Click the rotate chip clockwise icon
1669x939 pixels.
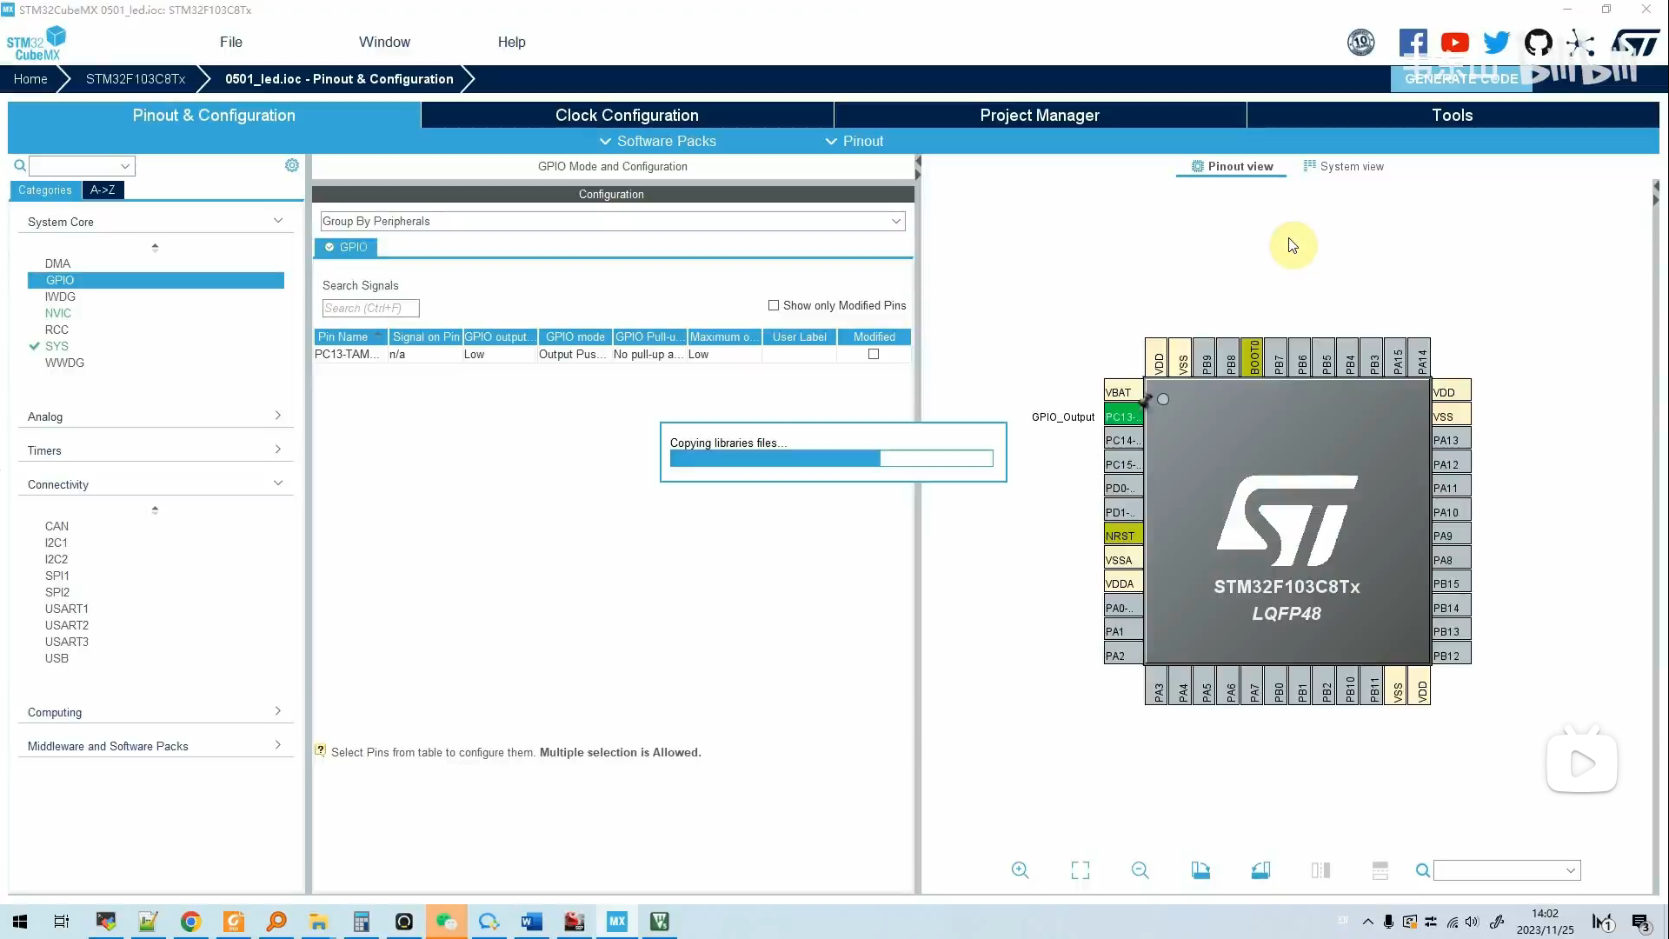coord(1200,870)
